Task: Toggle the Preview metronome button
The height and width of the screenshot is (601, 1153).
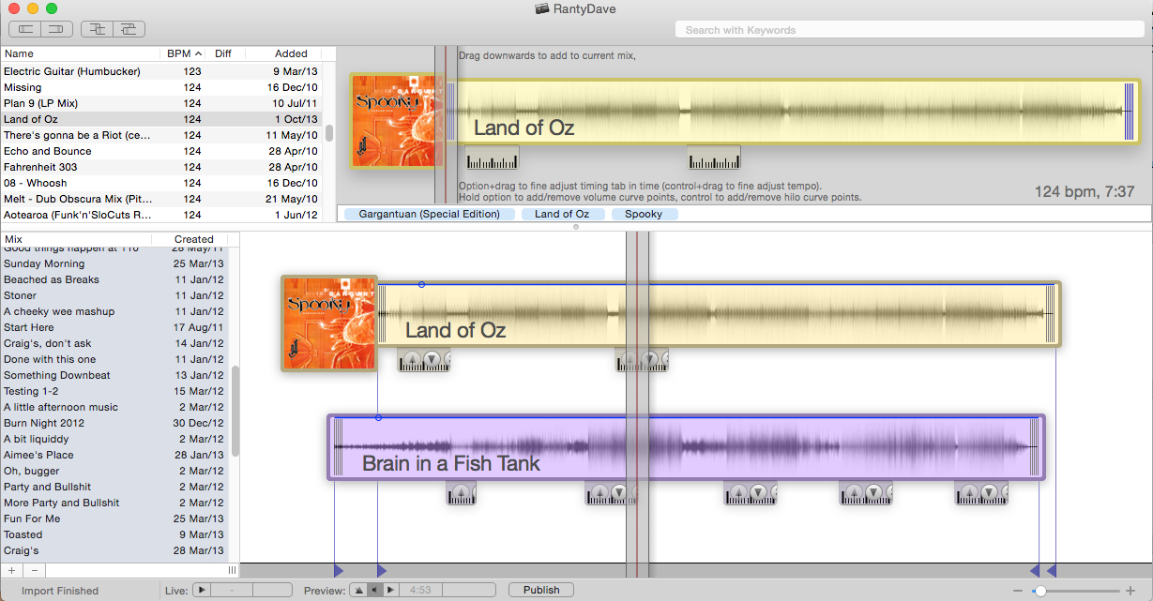Action: tap(358, 590)
